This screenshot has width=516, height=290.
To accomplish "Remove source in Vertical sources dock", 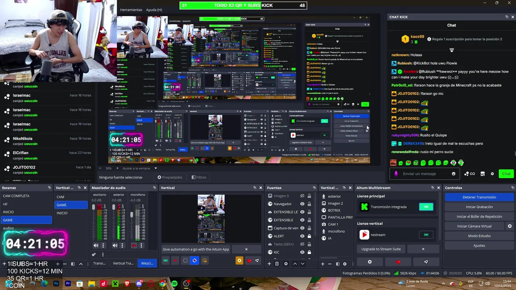I will point(330,264).
